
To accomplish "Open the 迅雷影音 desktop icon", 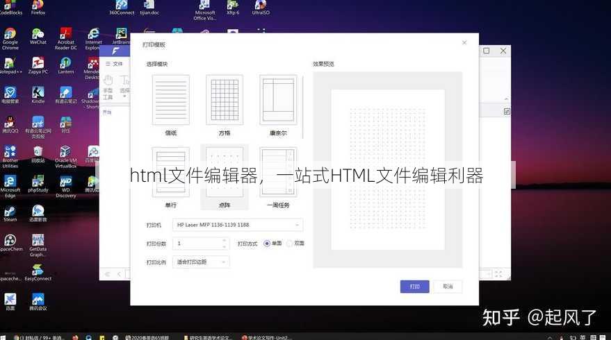I will pyautogui.click(x=38, y=214).
